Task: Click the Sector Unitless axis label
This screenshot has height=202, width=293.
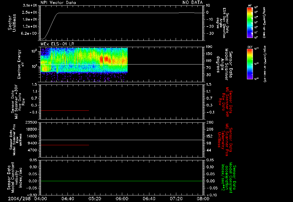Action: pyautogui.click(x=12, y=23)
